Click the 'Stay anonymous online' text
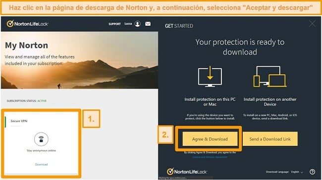322x180 pixels. [41, 150]
